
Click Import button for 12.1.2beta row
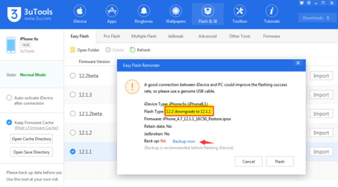(x=321, y=114)
